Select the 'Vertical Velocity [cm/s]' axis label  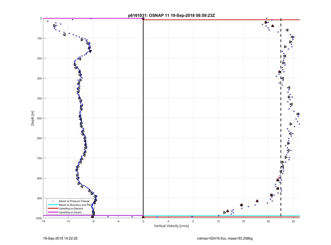point(171,226)
